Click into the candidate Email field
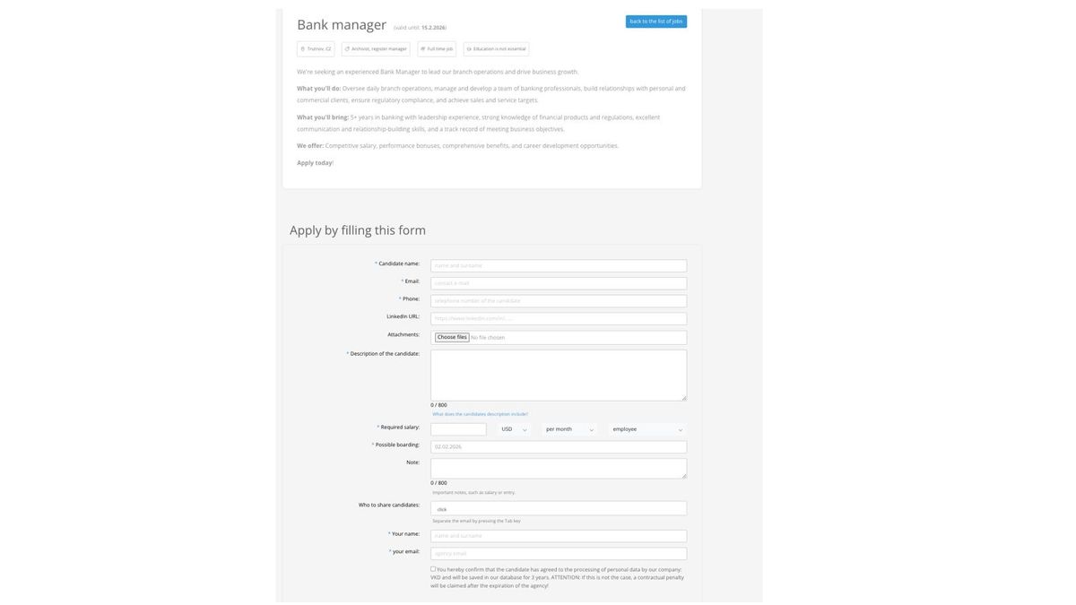The height and width of the screenshot is (605, 1076). pyautogui.click(x=559, y=283)
